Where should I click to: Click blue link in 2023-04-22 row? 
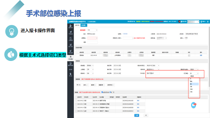tap(138, 101)
